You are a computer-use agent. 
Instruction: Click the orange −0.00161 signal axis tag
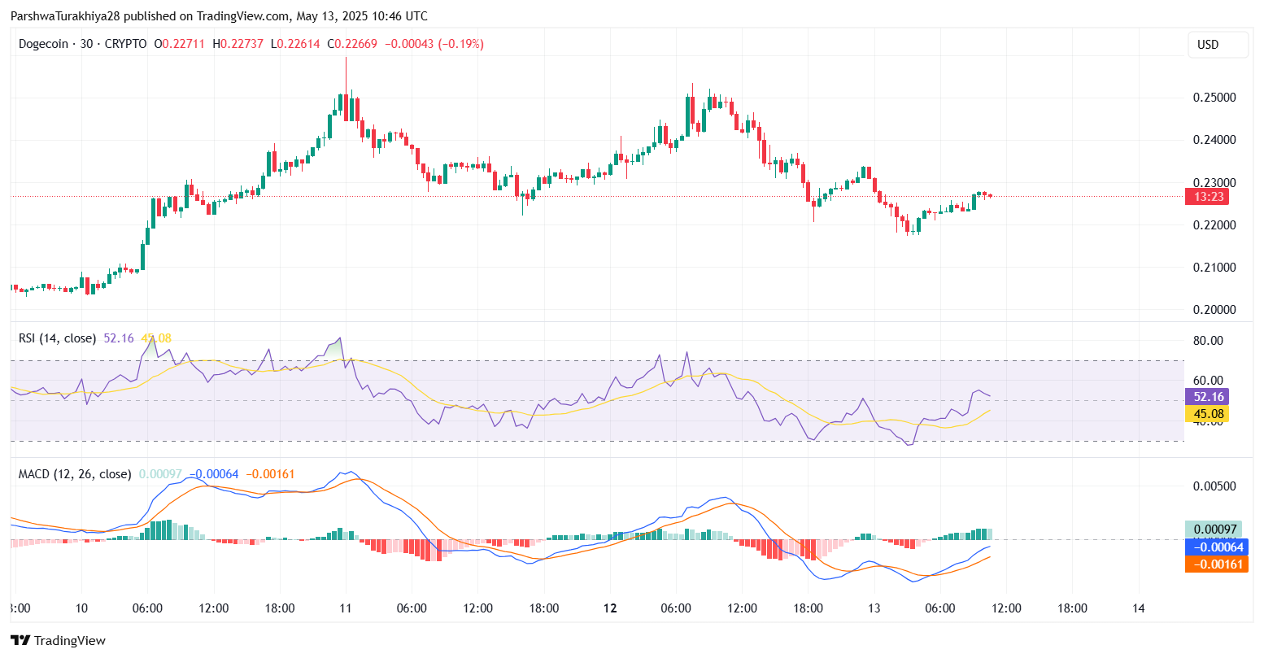[x=1213, y=564]
